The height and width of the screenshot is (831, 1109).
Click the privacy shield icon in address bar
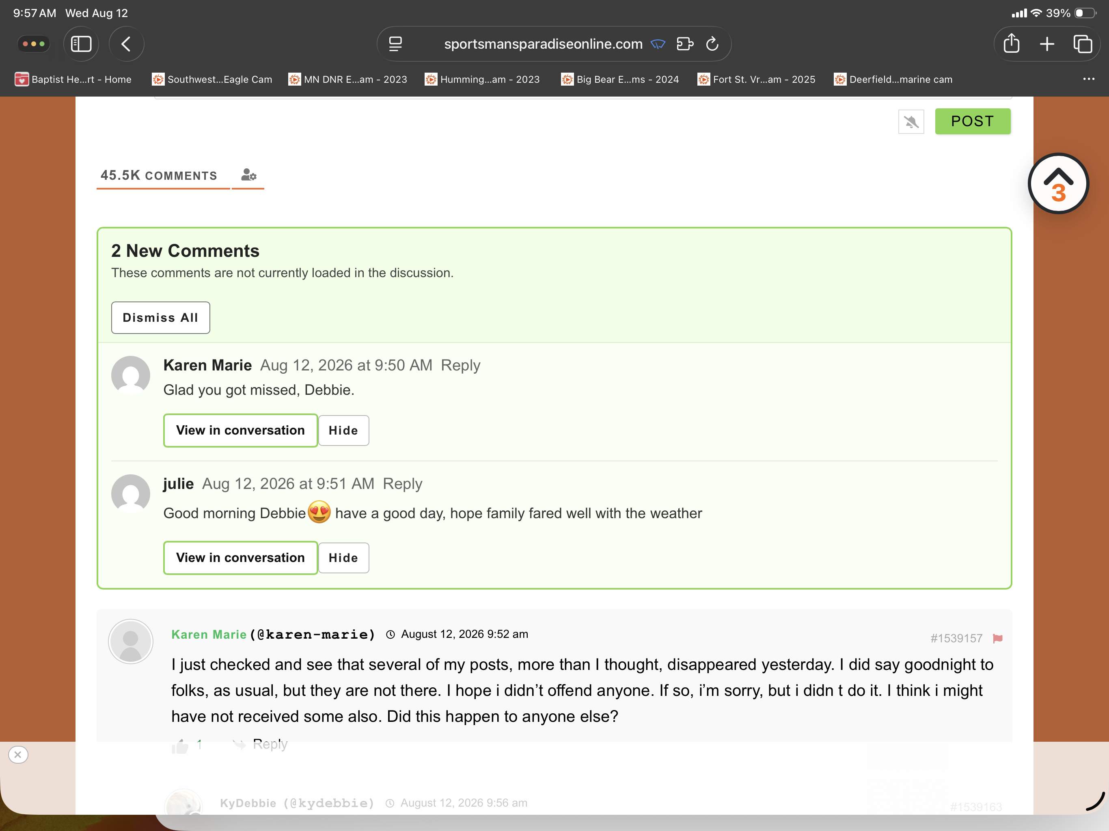(x=658, y=44)
